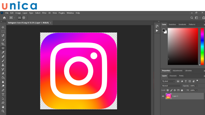Viewport: 205px width, 115px height.
Task: Select the Crop tool
Action: (x=3, y=44)
